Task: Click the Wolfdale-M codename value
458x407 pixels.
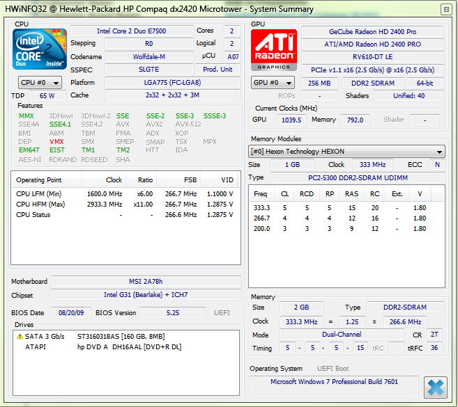Action: tap(149, 57)
